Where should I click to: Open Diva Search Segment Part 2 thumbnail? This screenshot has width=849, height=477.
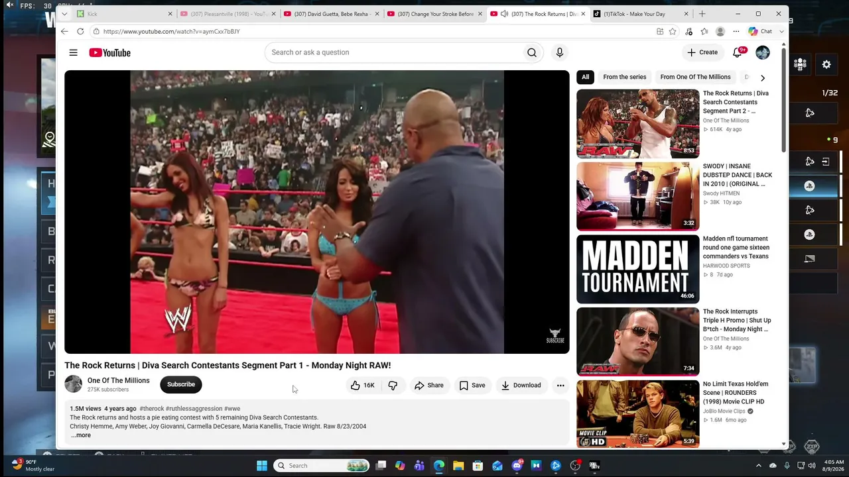pyautogui.click(x=638, y=124)
